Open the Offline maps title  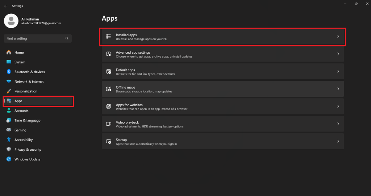tap(125, 87)
